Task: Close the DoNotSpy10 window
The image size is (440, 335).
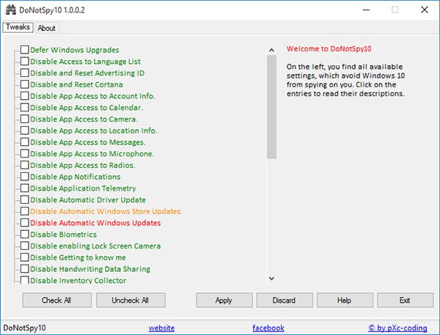Action: click(x=425, y=10)
